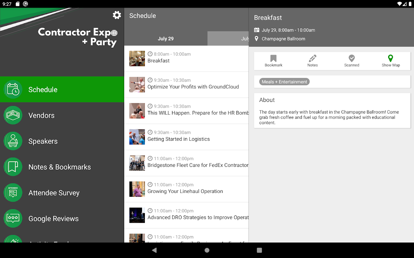Open Growing Your Linehaul Operation session
The image size is (414, 258).
[186, 189]
